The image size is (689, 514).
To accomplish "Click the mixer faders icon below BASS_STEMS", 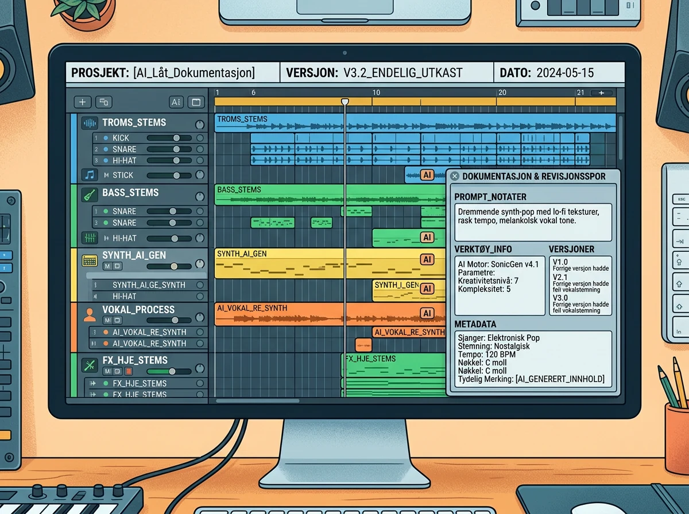I will click(x=89, y=237).
